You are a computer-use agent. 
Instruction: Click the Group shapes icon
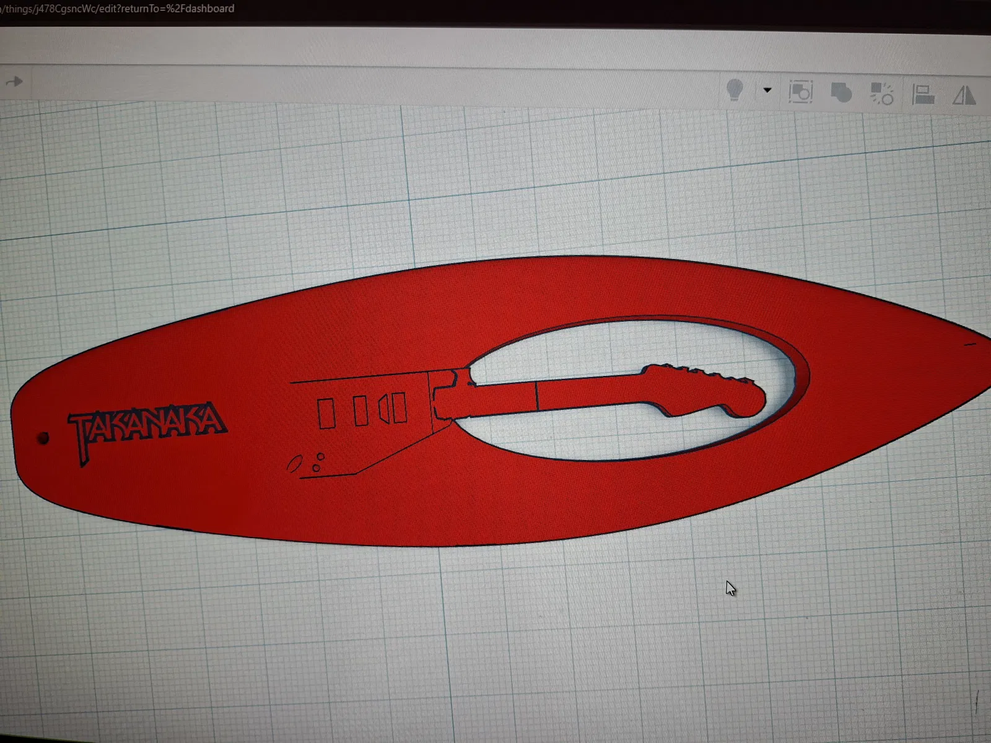pos(800,93)
